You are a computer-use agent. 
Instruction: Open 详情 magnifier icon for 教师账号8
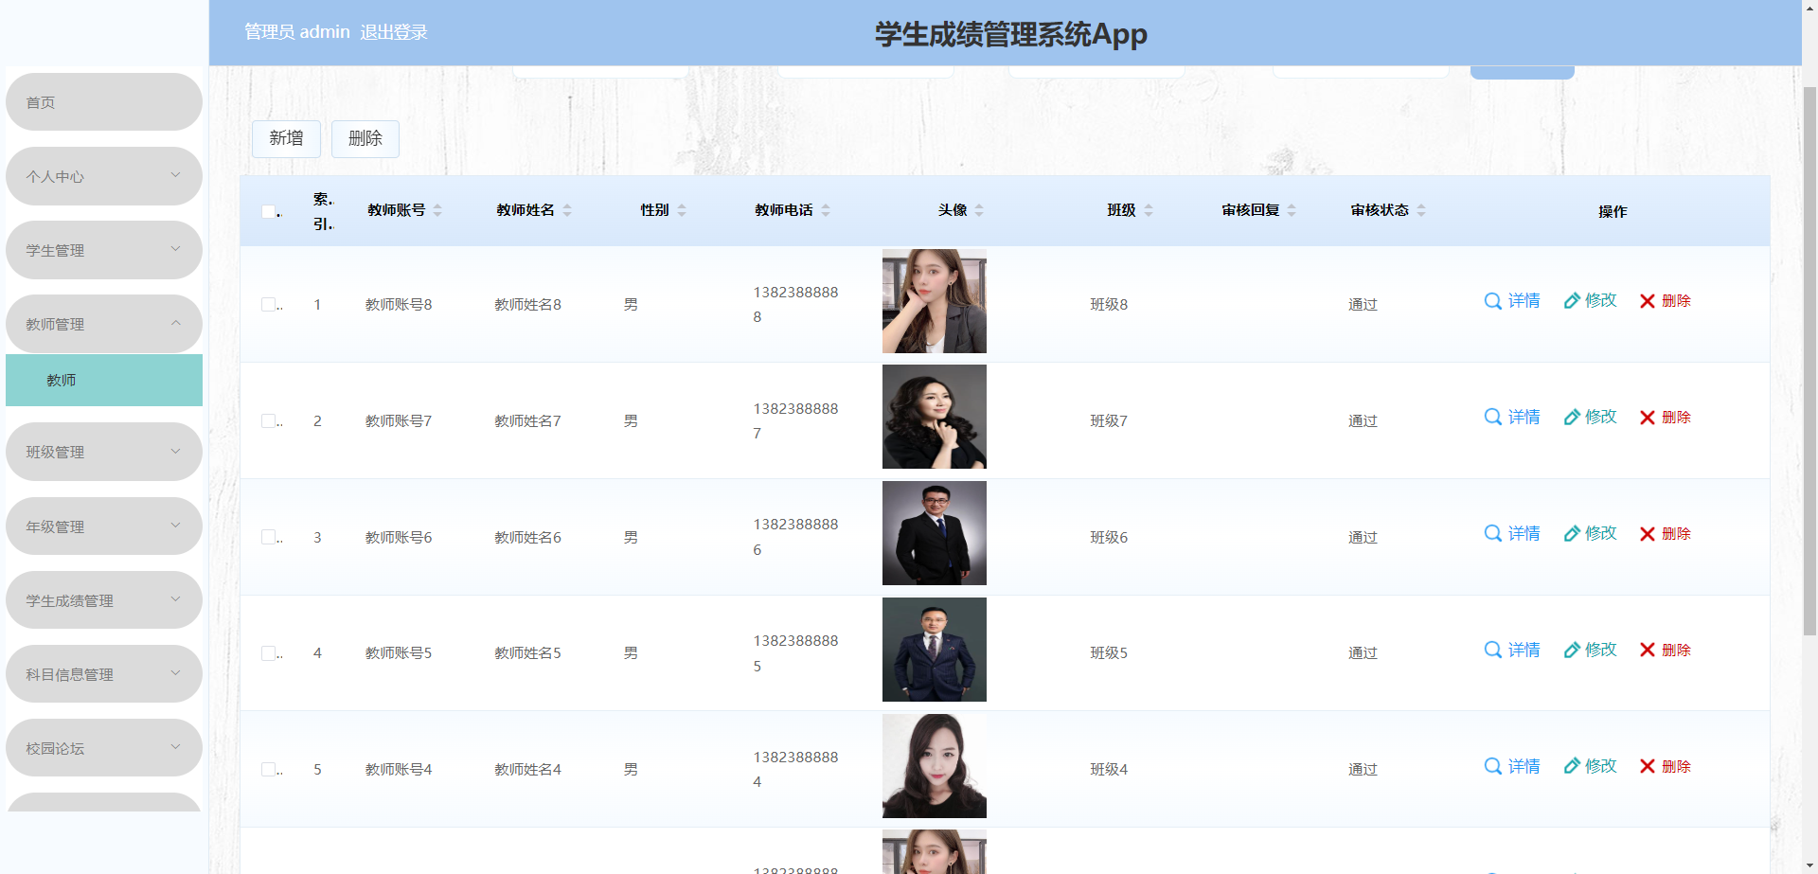1493,300
